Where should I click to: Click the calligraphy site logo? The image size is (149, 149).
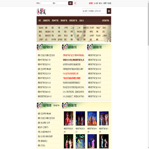41,12
